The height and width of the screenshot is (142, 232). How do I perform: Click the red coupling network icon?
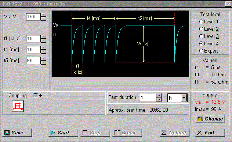(18, 106)
